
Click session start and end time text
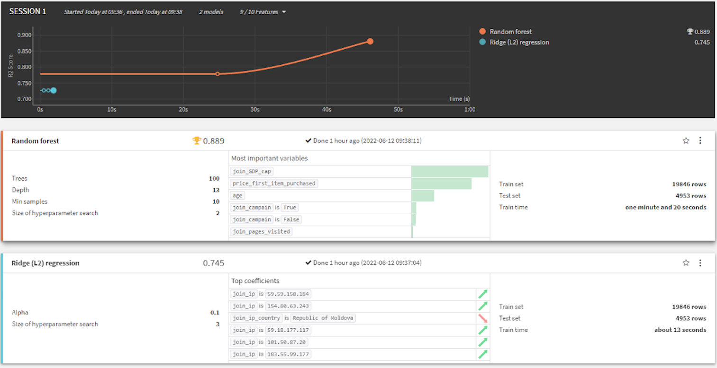tap(123, 12)
